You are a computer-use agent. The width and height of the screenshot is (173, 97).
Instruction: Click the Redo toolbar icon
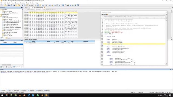point(32,5)
